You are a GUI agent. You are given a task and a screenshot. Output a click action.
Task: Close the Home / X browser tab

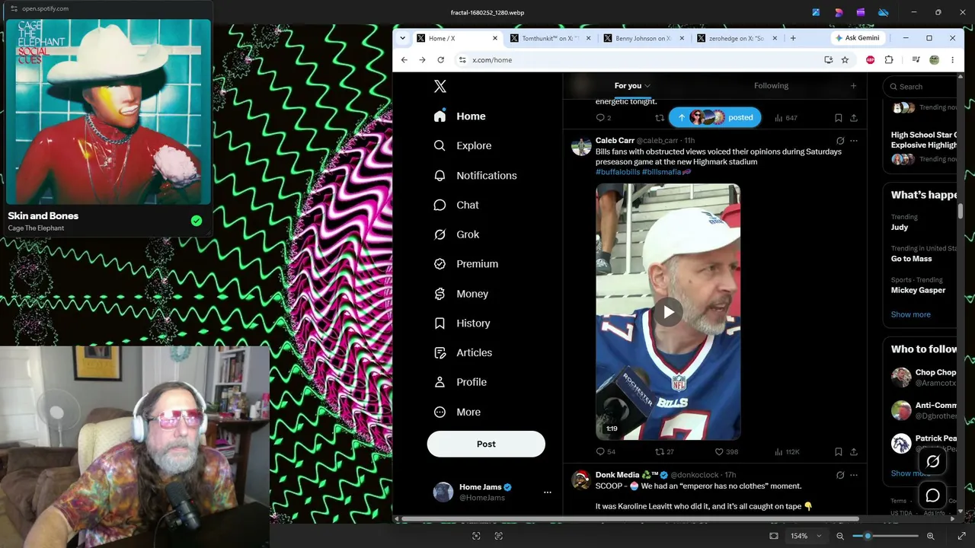(495, 38)
